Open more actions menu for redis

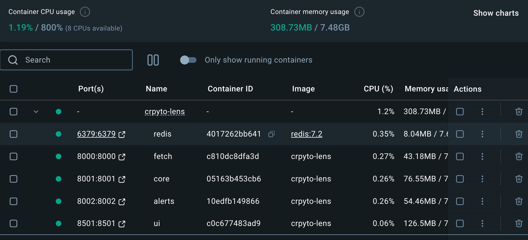pos(482,134)
